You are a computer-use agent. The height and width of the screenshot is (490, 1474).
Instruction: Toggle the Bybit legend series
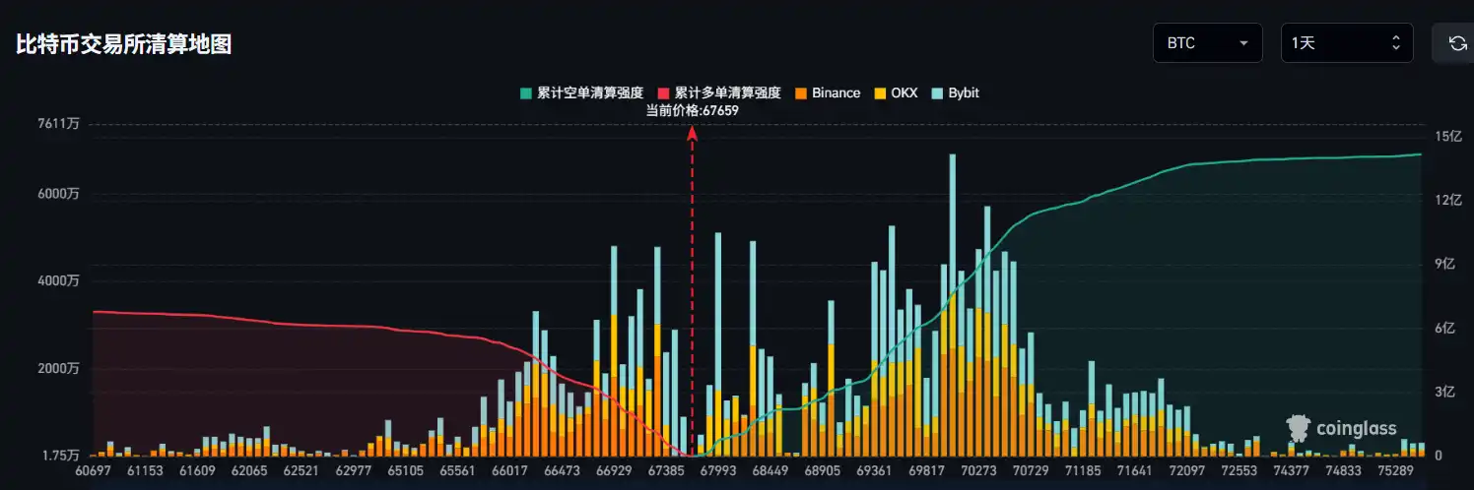point(954,92)
